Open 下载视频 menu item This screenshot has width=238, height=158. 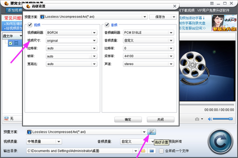point(187,10)
